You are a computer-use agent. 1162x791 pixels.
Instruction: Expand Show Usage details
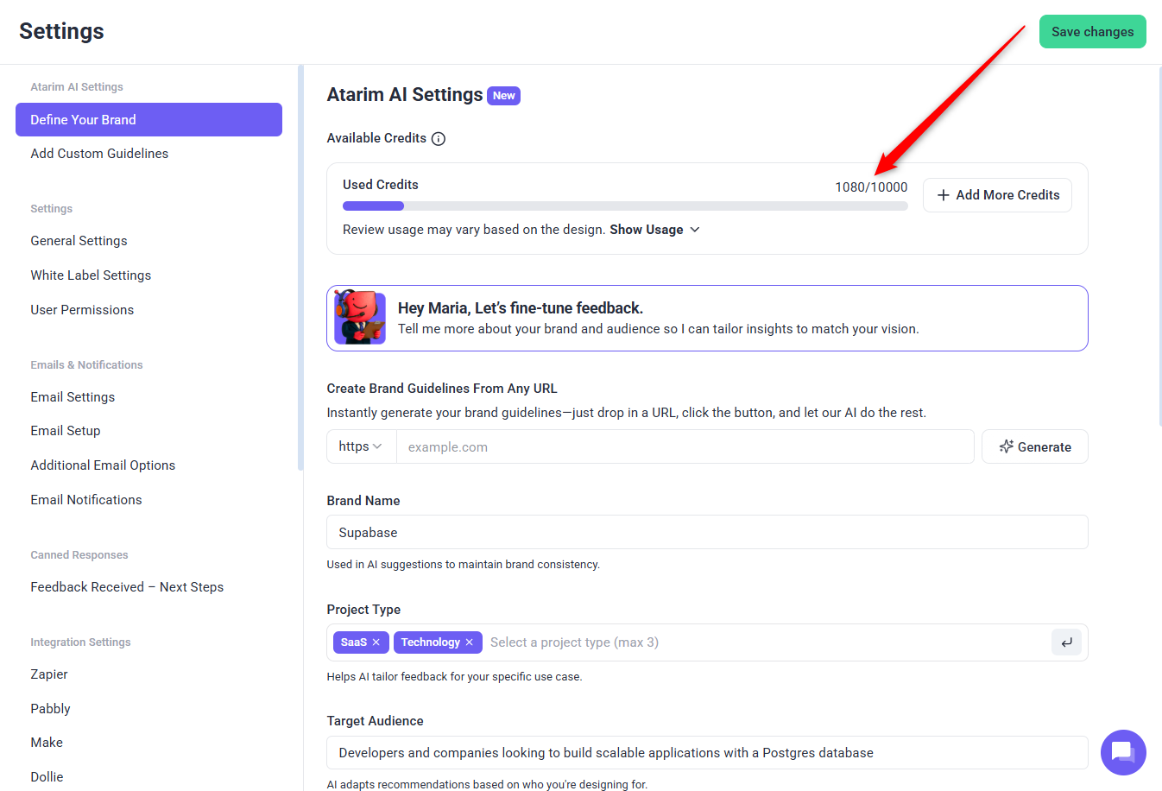[654, 230]
